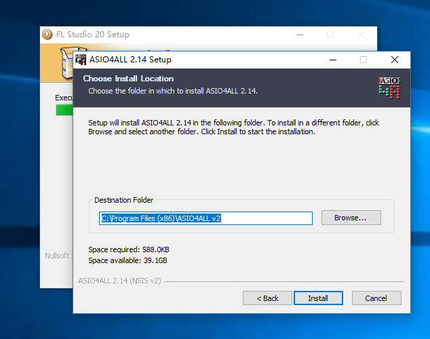Screen dimensions: 430x339
Task: Click the ASIO logo in header
Action: [x=389, y=88]
